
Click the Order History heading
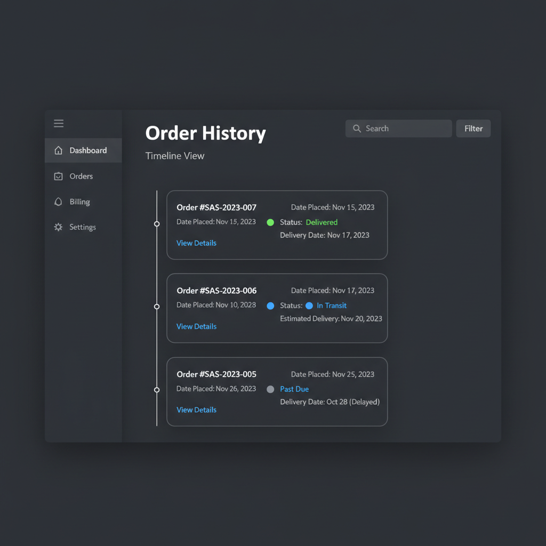tap(205, 133)
